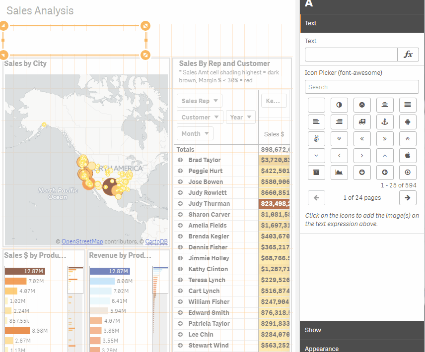
Task: Go to next page of icons
Action: point(408,198)
